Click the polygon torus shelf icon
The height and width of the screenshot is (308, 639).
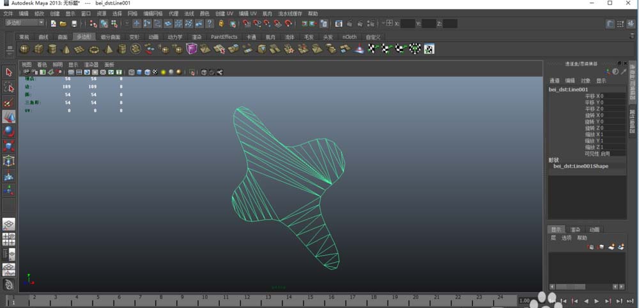[94, 49]
